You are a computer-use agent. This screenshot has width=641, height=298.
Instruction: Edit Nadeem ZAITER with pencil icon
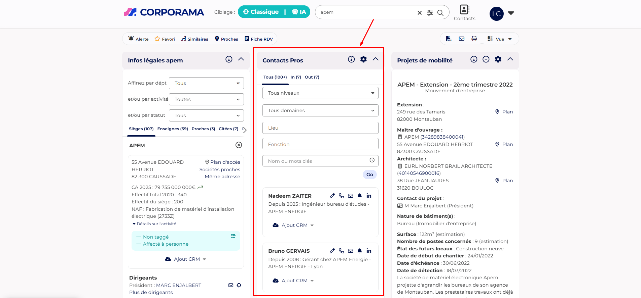tap(332, 196)
